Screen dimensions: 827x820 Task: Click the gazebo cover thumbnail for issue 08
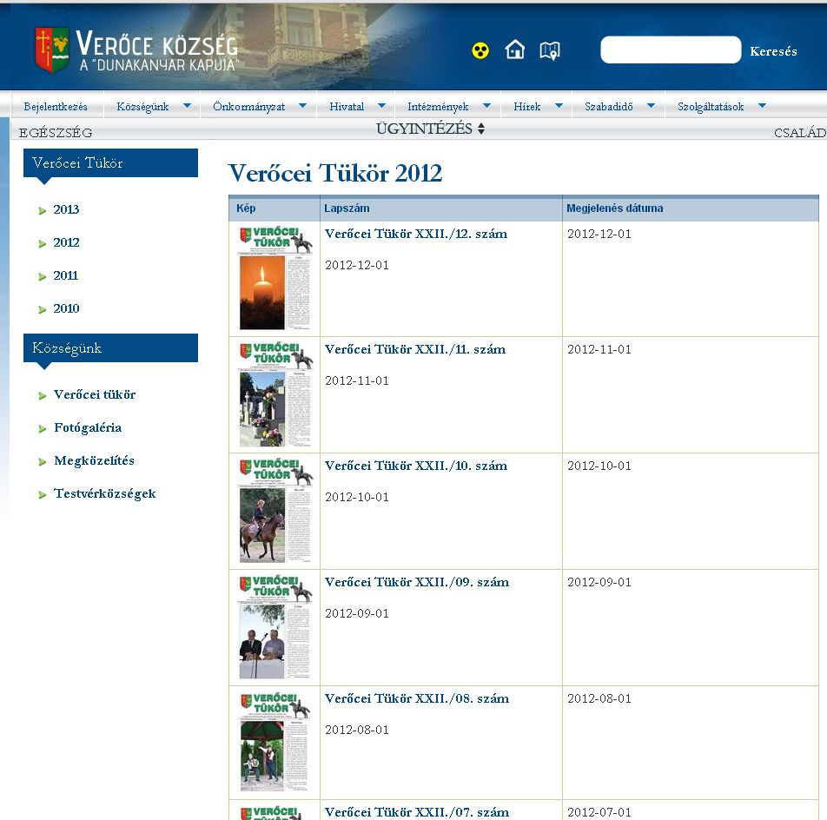pos(275,743)
